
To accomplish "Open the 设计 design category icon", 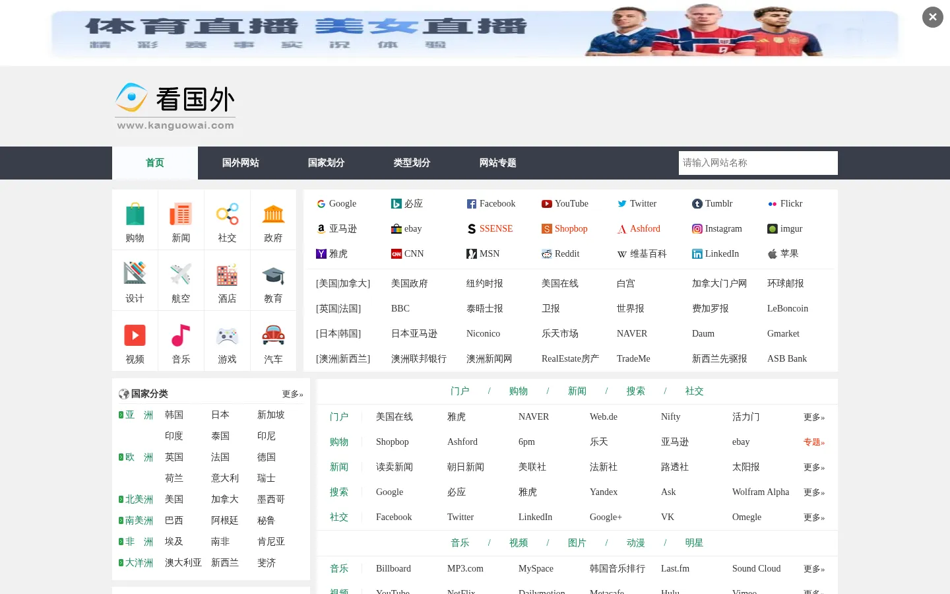I will click(x=135, y=273).
